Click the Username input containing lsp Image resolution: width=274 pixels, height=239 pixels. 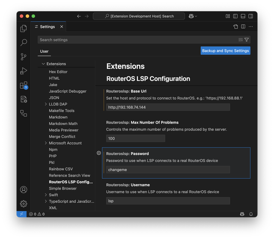[168, 201]
